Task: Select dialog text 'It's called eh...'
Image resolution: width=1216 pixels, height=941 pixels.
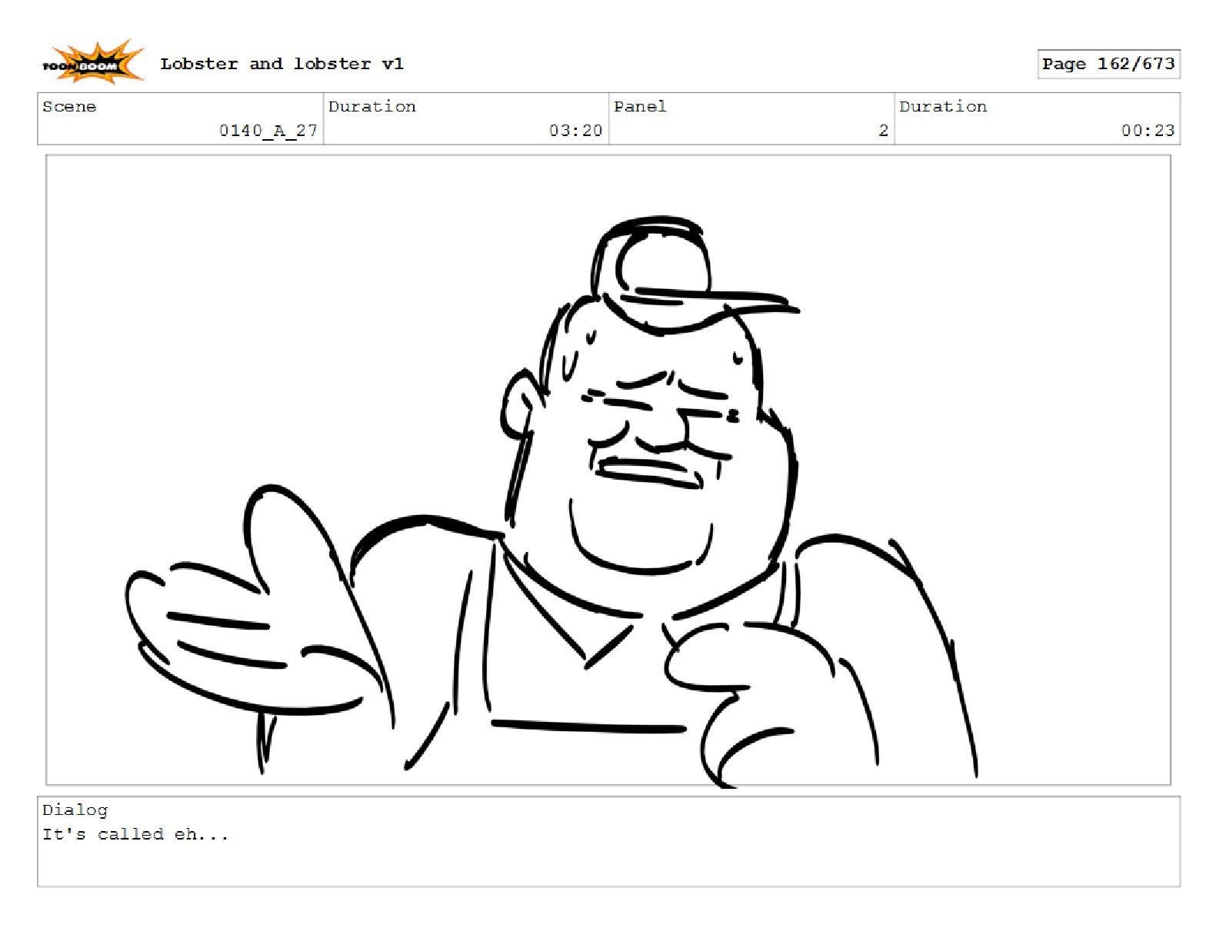Action: pyautogui.click(x=135, y=834)
